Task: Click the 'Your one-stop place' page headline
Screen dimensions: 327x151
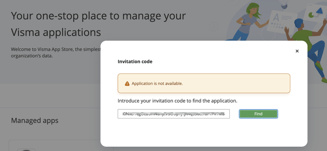Action: click(98, 24)
